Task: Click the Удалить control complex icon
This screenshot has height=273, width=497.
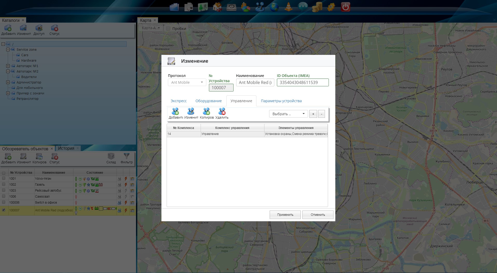Action: (x=222, y=112)
